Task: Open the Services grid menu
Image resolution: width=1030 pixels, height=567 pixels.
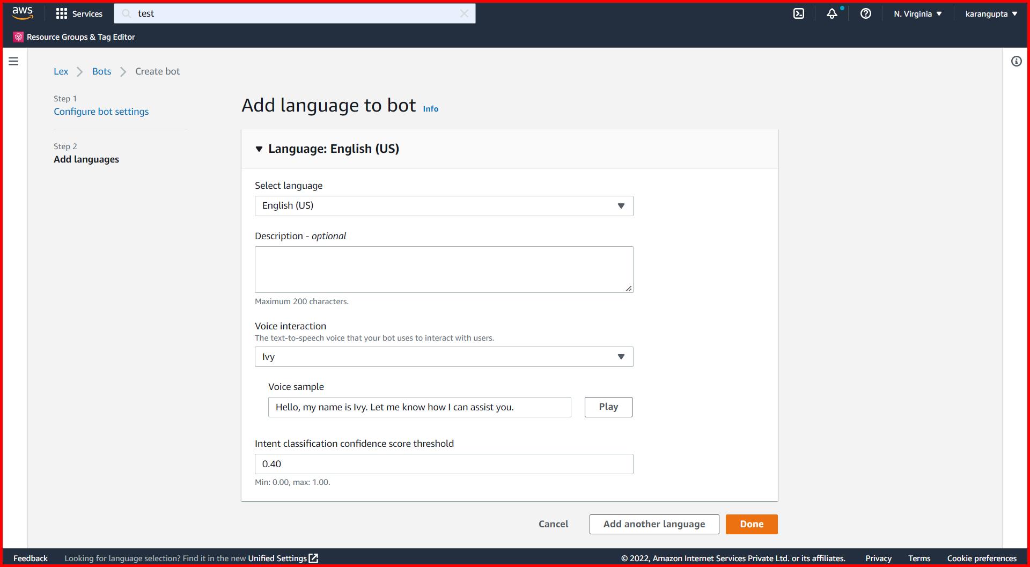Action: coord(79,13)
